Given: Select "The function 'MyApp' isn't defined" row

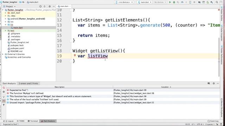Looking at the screenshot, I should click(x=113, y=93).
